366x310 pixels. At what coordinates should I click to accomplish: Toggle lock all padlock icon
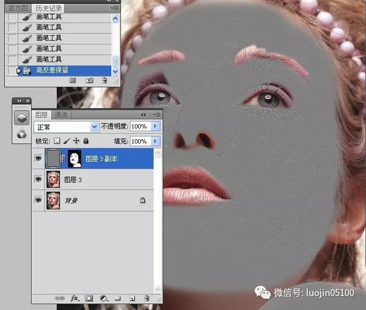[86, 141]
